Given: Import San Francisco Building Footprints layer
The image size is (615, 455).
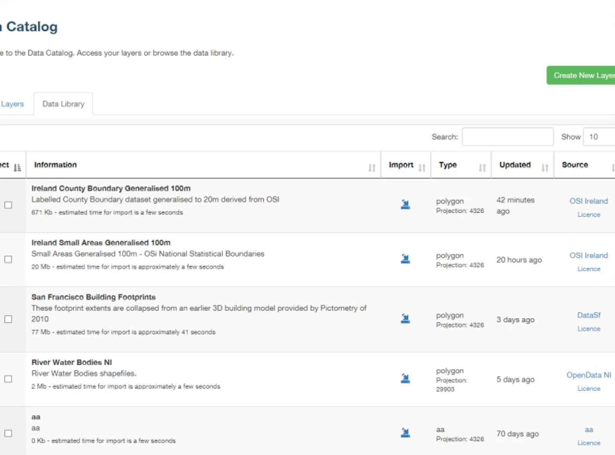Looking at the screenshot, I should click(x=405, y=319).
